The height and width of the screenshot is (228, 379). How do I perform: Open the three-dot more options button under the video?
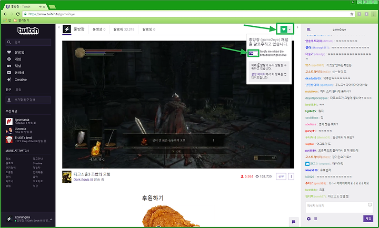(x=291, y=176)
